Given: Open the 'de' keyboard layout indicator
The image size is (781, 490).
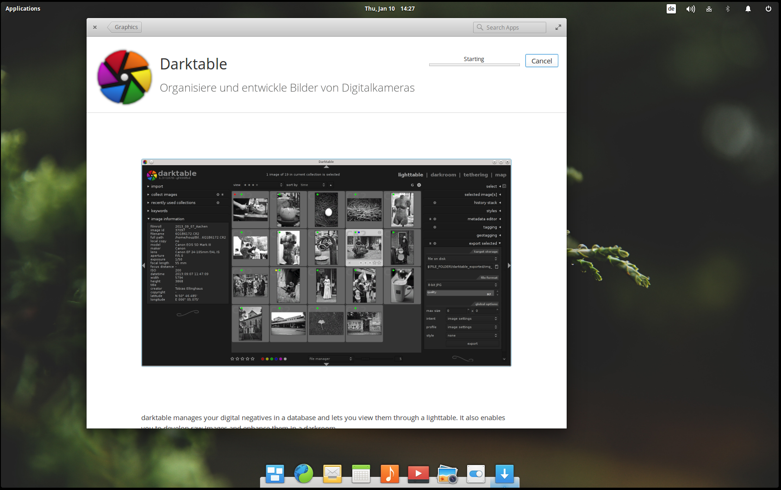Looking at the screenshot, I should pos(671,9).
